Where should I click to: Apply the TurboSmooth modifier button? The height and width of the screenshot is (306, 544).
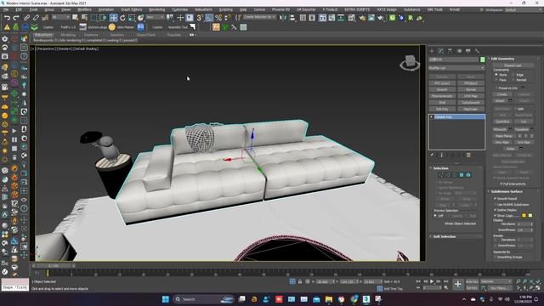470,103
